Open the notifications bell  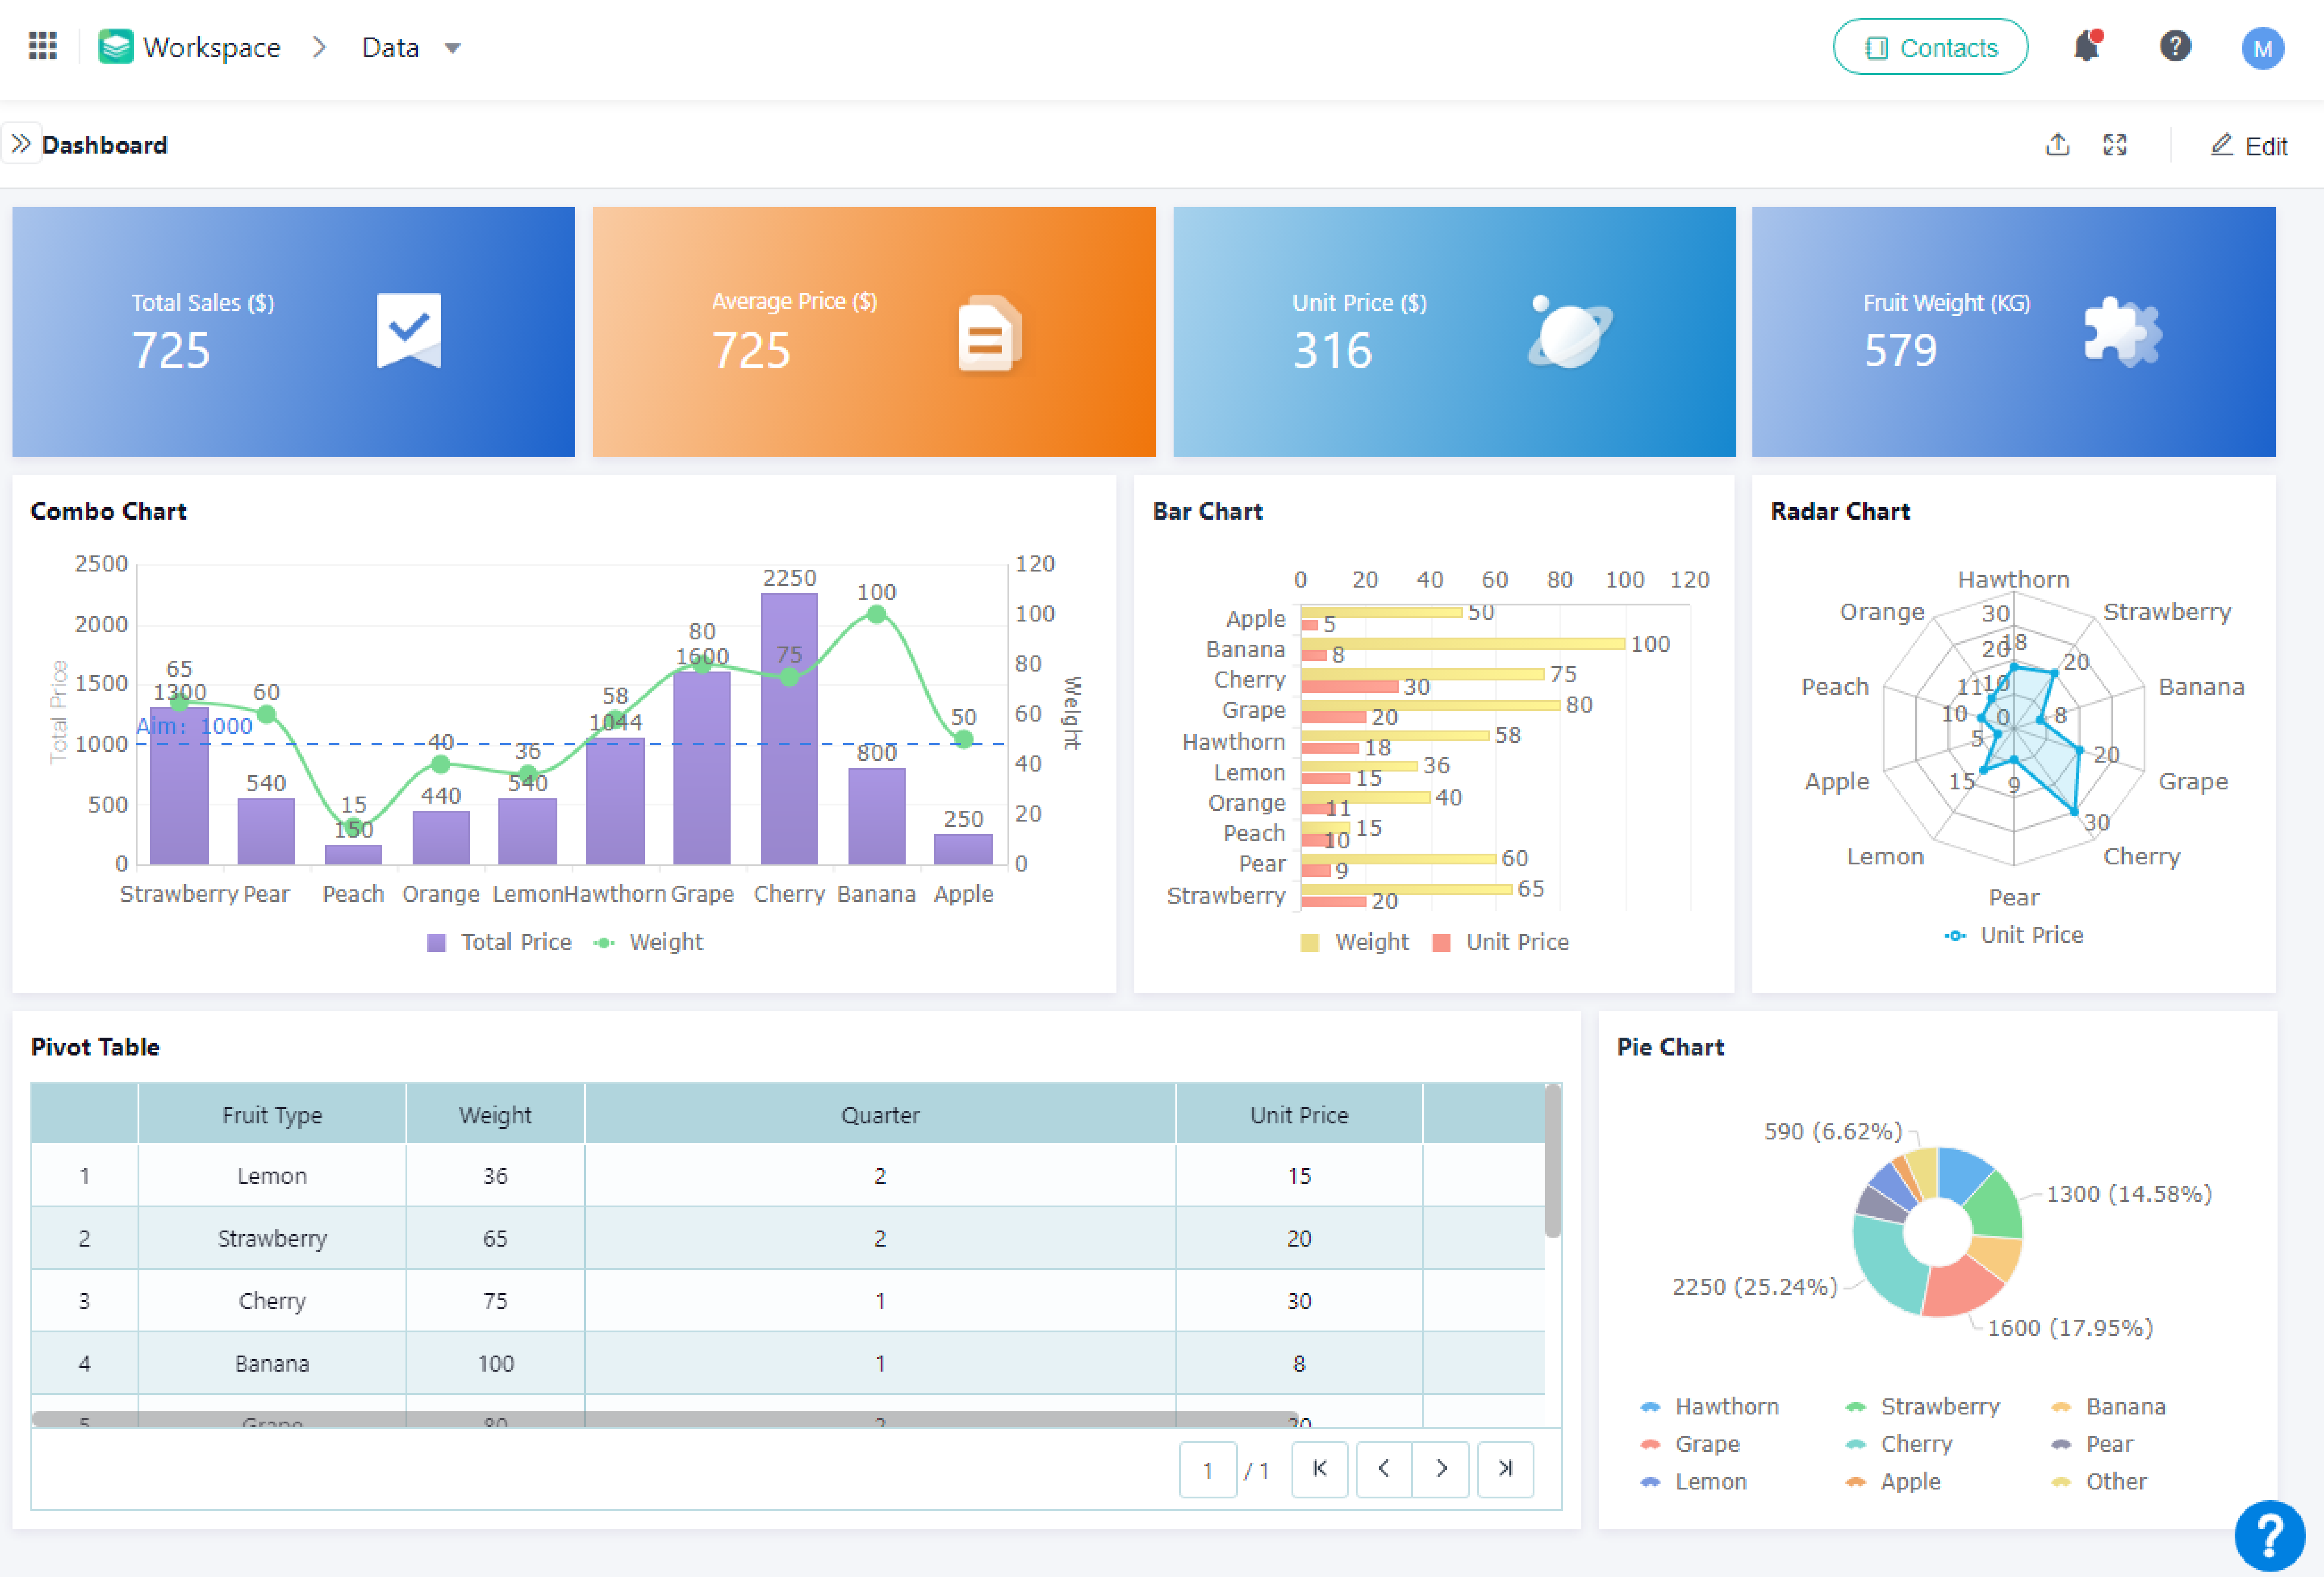pos(2086,46)
